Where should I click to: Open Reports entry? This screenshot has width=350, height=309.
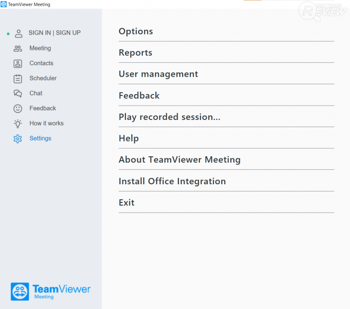point(226,53)
